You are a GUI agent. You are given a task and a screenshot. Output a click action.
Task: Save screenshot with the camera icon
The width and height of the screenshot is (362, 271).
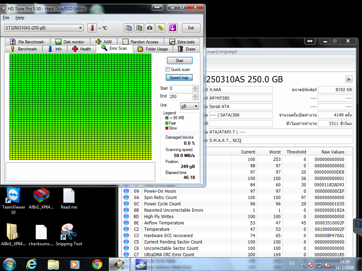click(x=150, y=28)
